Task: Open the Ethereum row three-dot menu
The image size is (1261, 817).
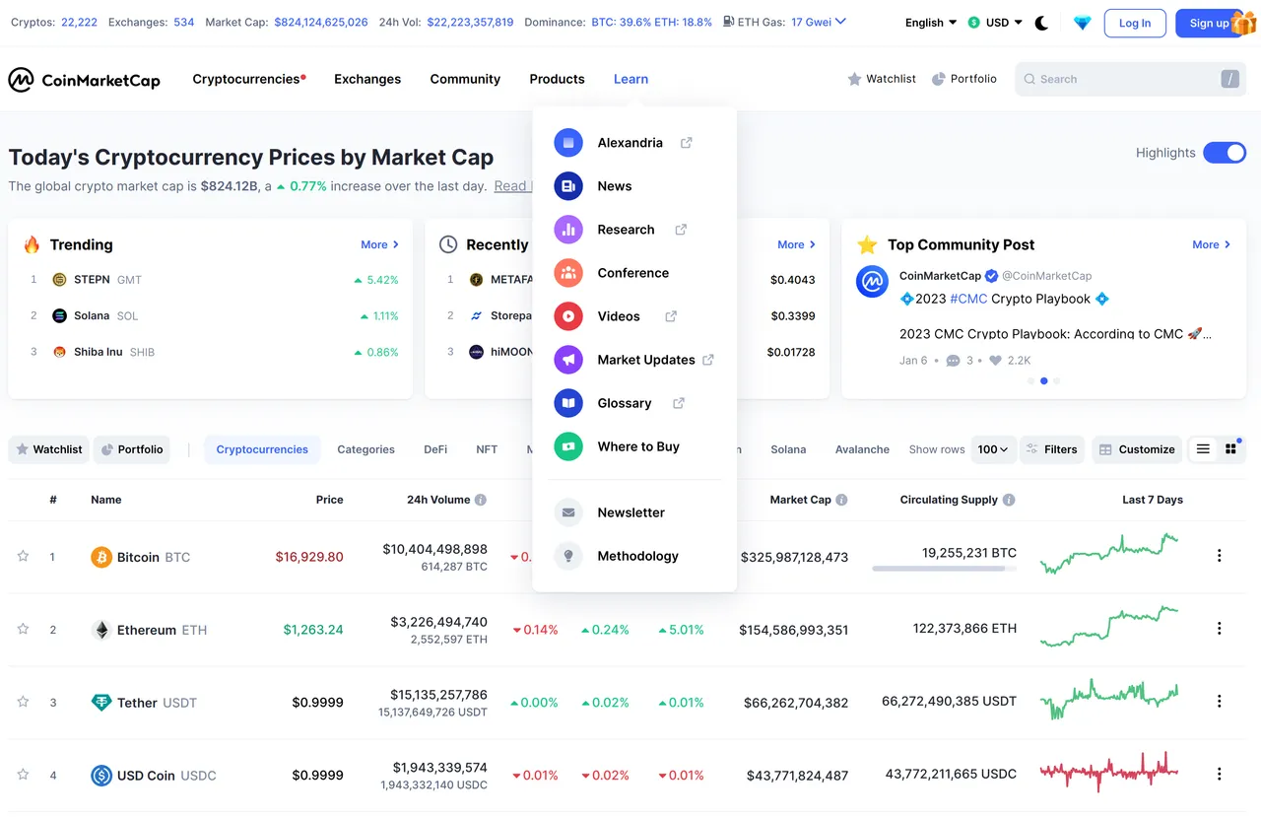Action: point(1219,629)
